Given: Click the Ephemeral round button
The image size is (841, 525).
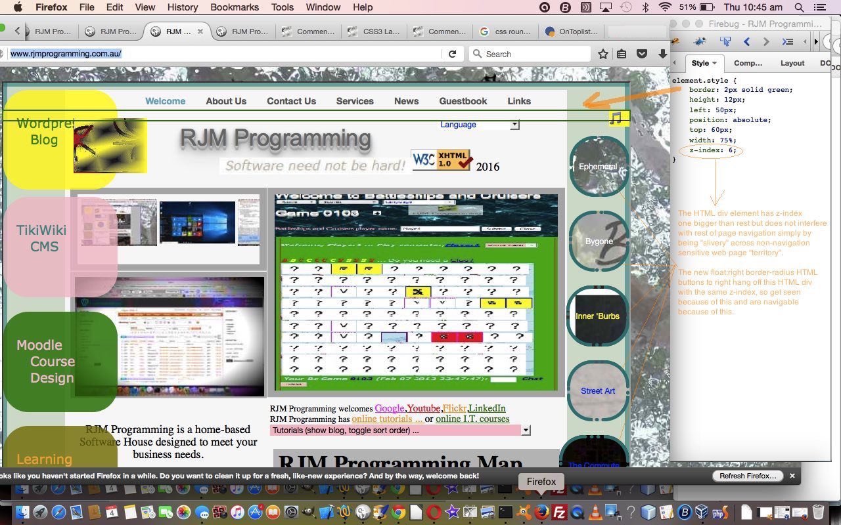Looking at the screenshot, I should point(599,166).
